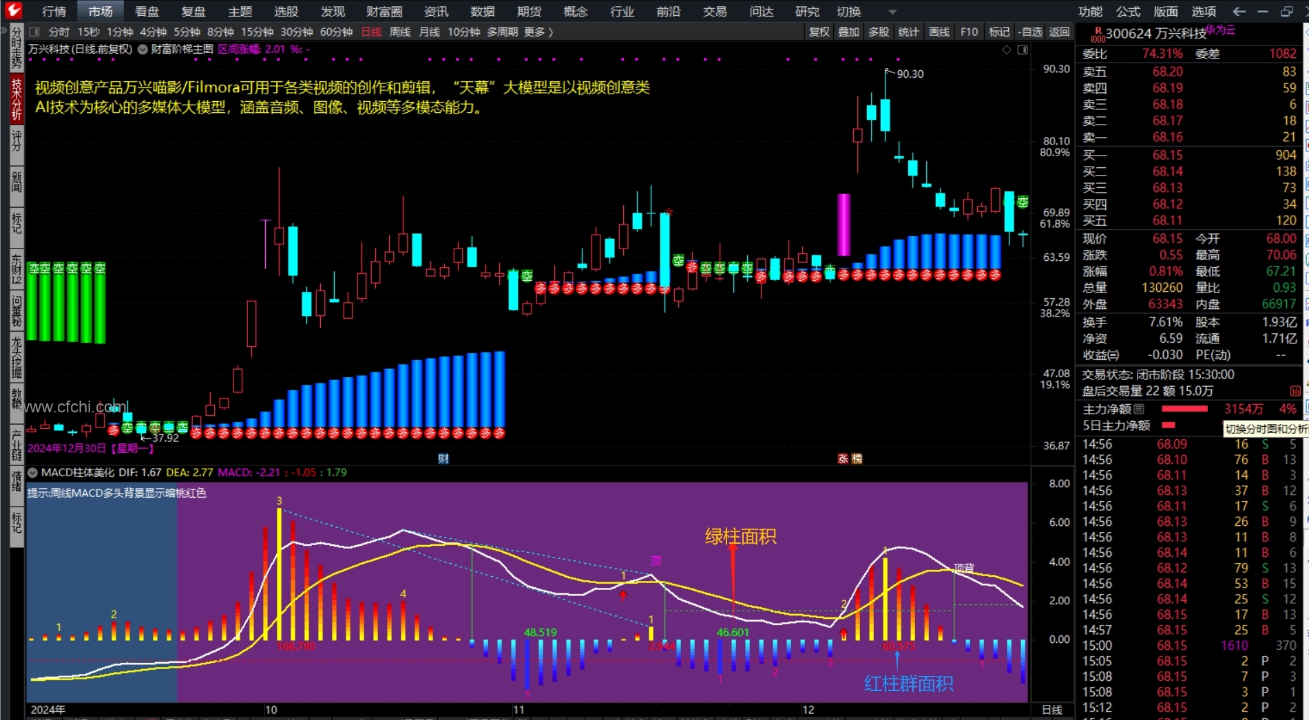The image size is (1309, 720).
Task: Open the 产业链 side tab
Action: point(17,444)
